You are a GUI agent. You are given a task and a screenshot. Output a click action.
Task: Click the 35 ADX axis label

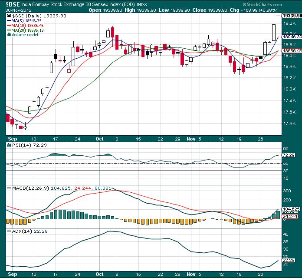click(x=286, y=242)
